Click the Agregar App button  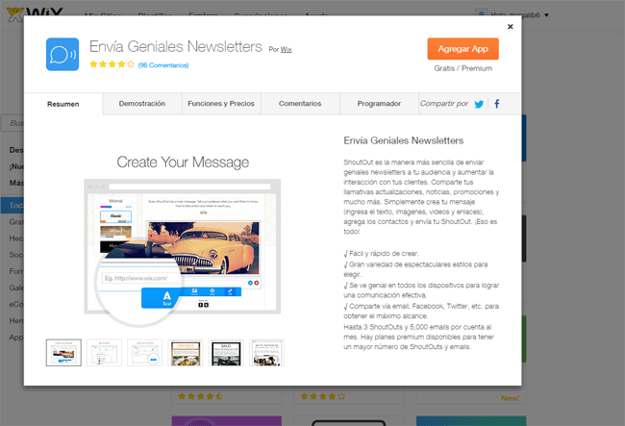pos(462,49)
